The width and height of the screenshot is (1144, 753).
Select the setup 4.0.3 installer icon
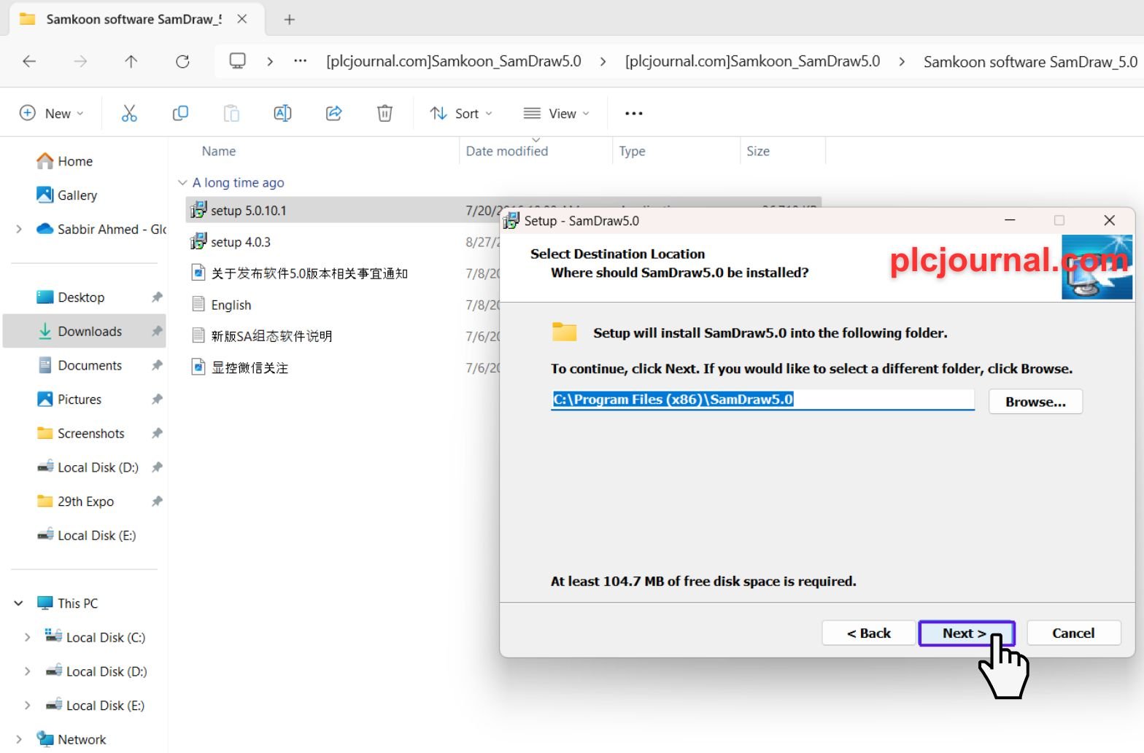pos(198,241)
